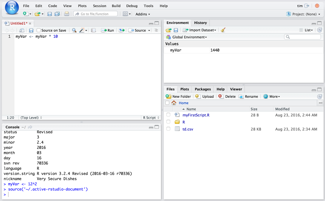The image size is (325, 201).
Task: Open the Help tab in Files pane
Action: [x=221, y=89]
